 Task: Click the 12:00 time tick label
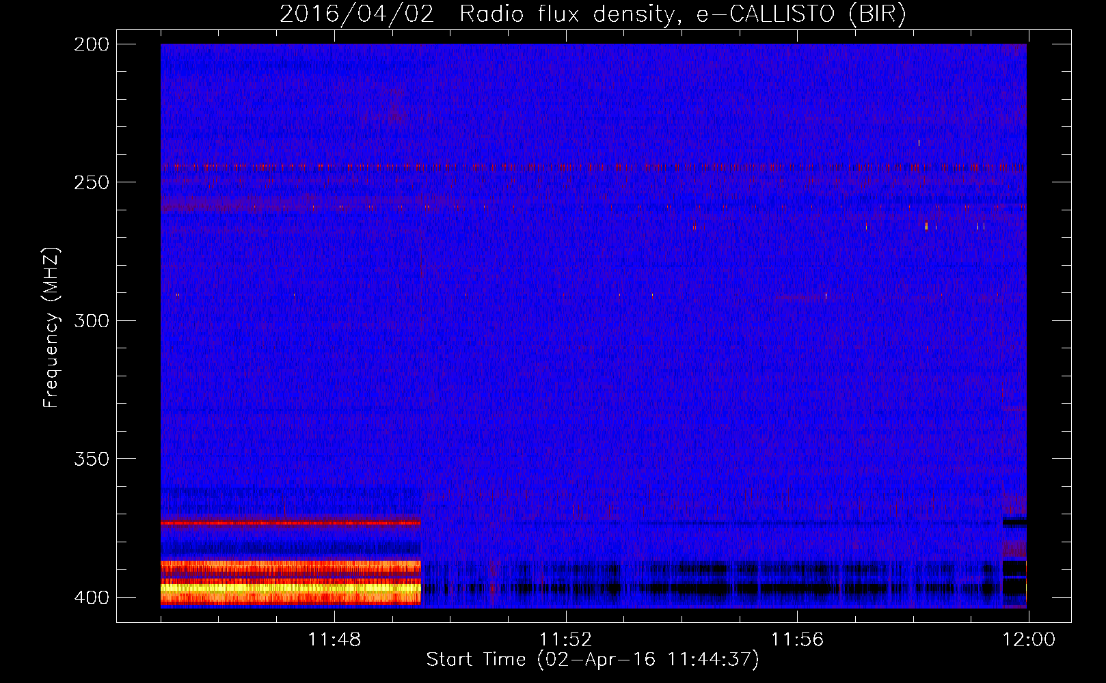[1029, 640]
